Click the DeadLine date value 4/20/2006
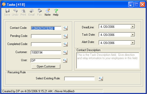Screen dimensions: 147x94 107,27
